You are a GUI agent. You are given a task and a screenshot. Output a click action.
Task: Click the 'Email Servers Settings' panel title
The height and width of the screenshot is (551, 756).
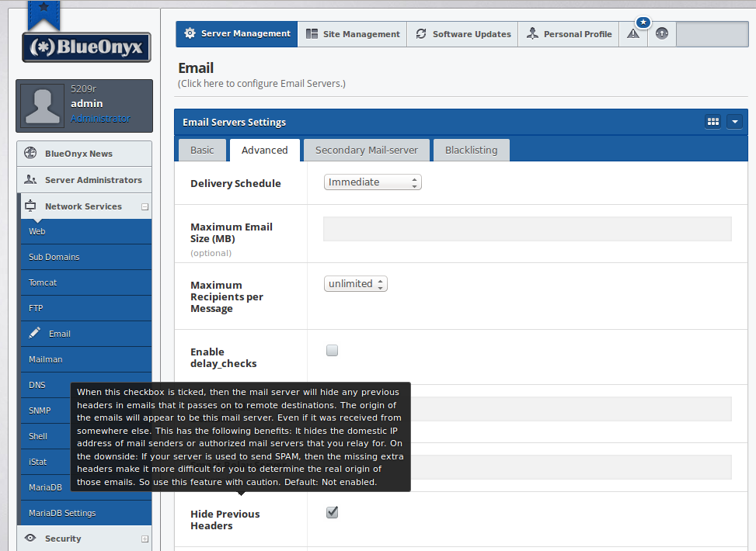tap(234, 123)
